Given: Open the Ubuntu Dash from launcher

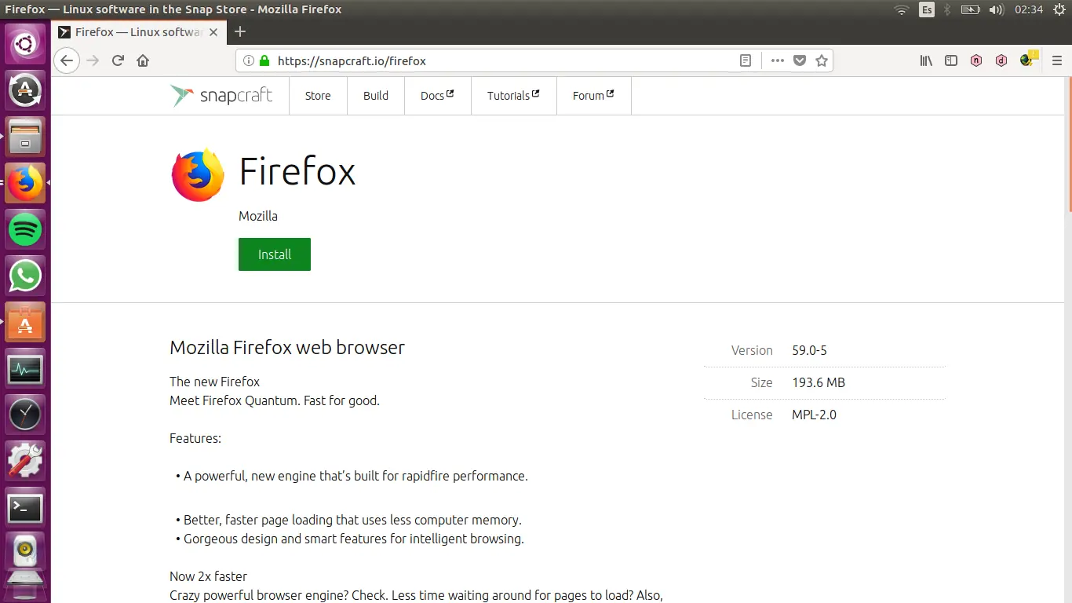Looking at the screenshot, I should click(25, 44).
